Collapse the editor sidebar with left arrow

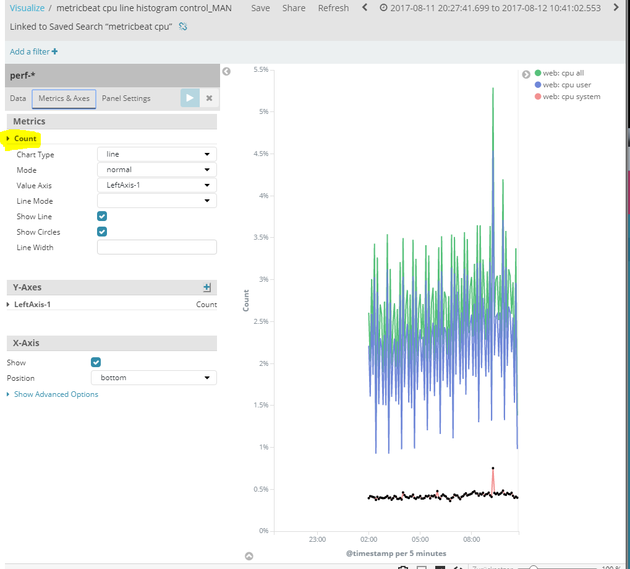point(227,71)
